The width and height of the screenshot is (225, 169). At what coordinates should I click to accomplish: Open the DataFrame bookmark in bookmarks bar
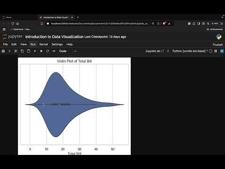click(21, 29)
